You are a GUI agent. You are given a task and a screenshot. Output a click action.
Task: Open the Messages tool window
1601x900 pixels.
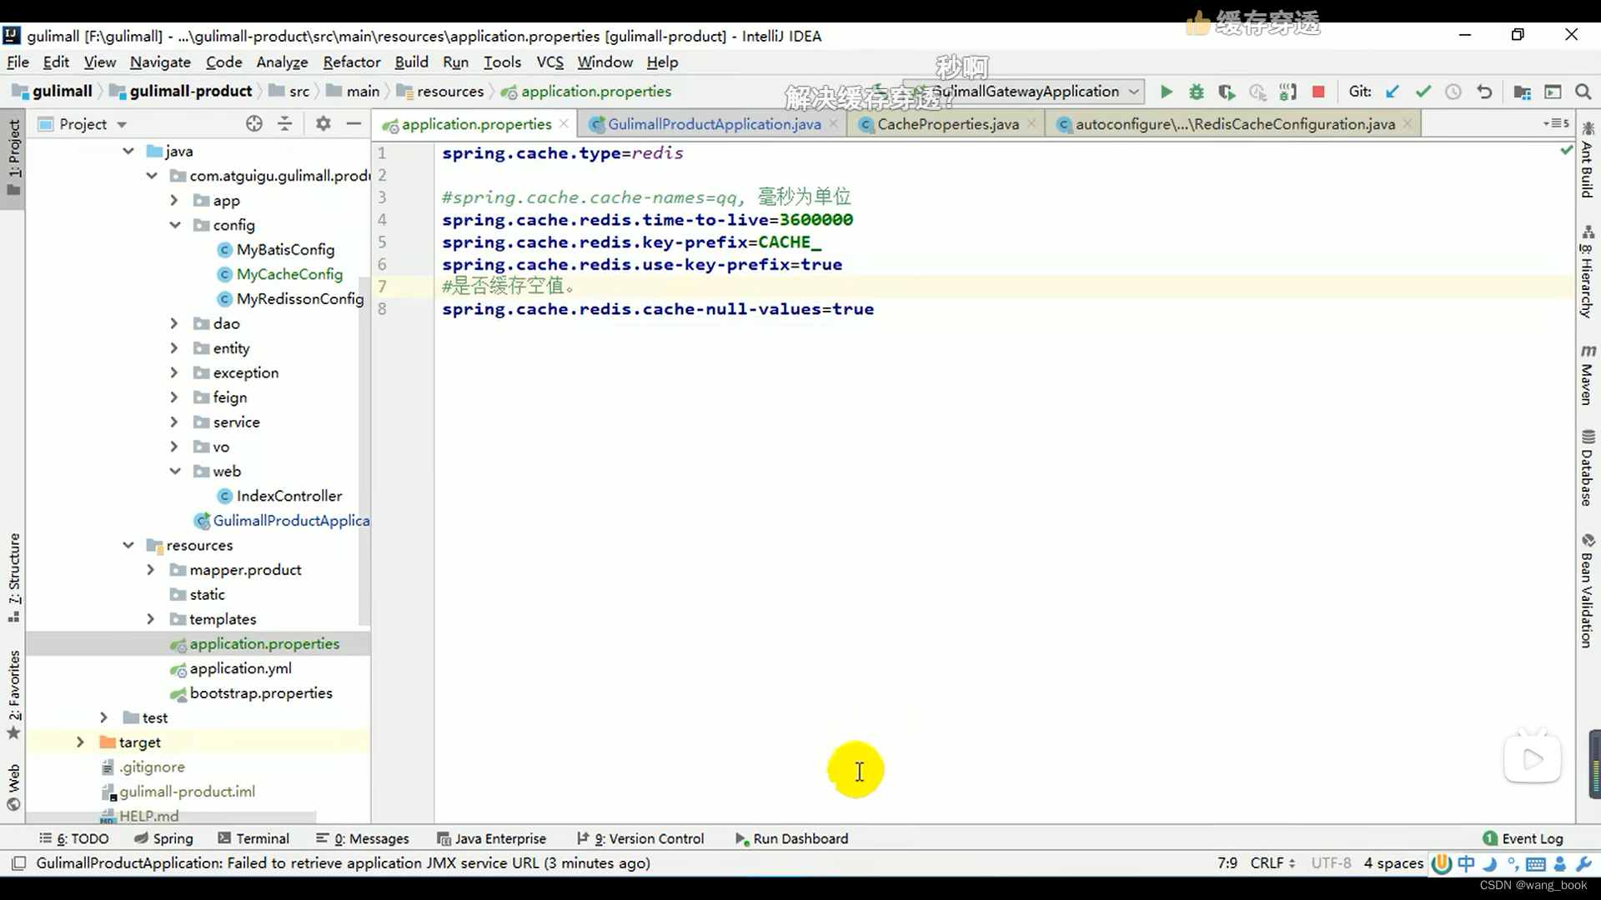point(363,838)
